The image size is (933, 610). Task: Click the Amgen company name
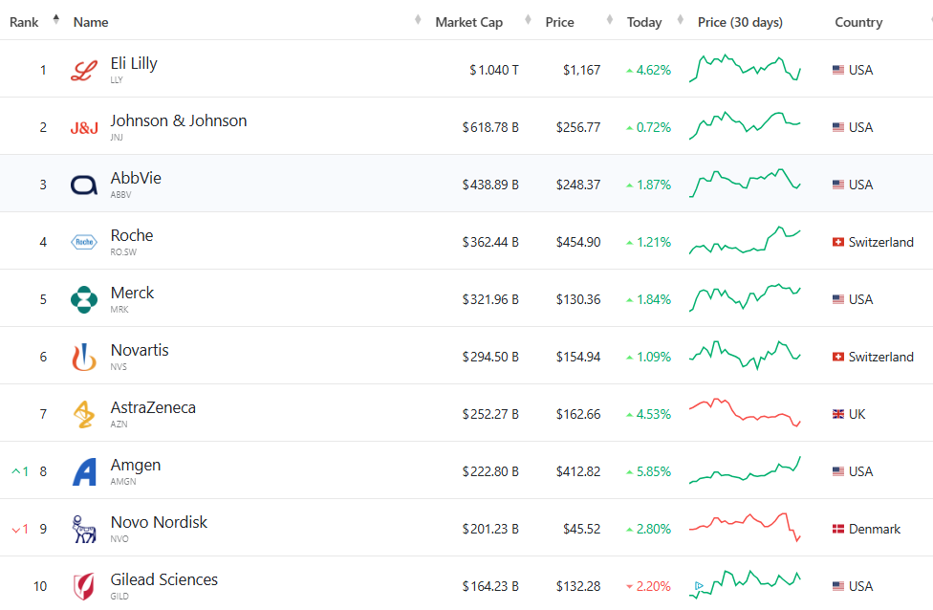136,466
